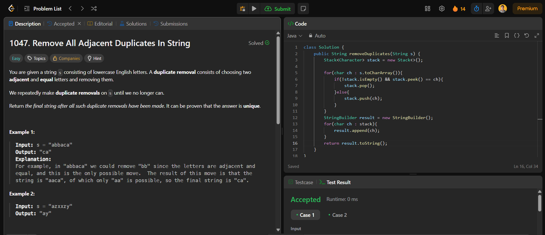Run code with the play icon
545x235 pixels.
(x=254, y=9)
